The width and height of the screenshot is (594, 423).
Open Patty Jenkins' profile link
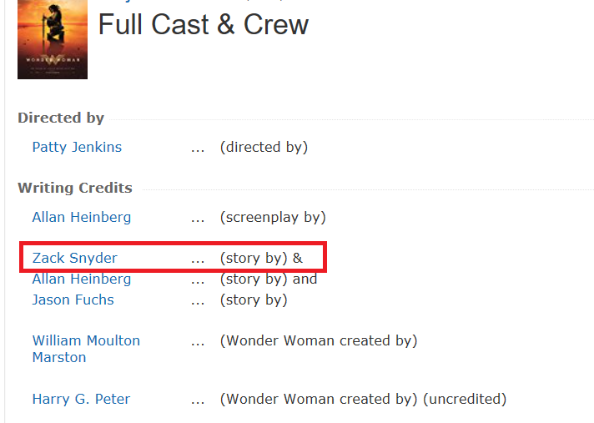tap(77, 147)
